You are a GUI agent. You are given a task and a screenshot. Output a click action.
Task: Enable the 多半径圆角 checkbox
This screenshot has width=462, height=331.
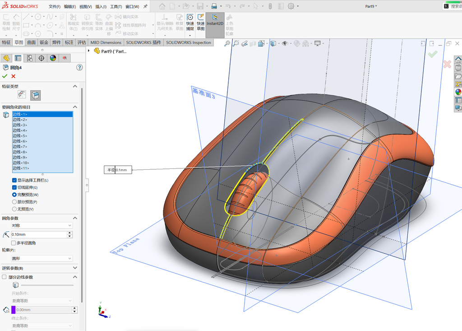(x=13, y=243)
